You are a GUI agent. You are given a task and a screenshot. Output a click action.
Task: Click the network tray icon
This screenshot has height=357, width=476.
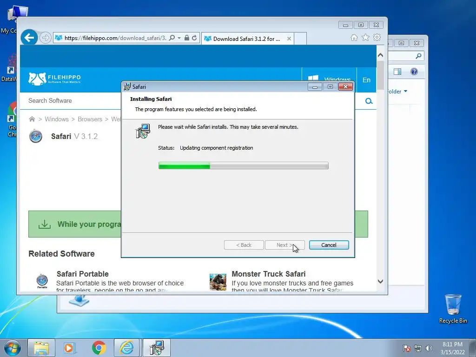[418, 348]
